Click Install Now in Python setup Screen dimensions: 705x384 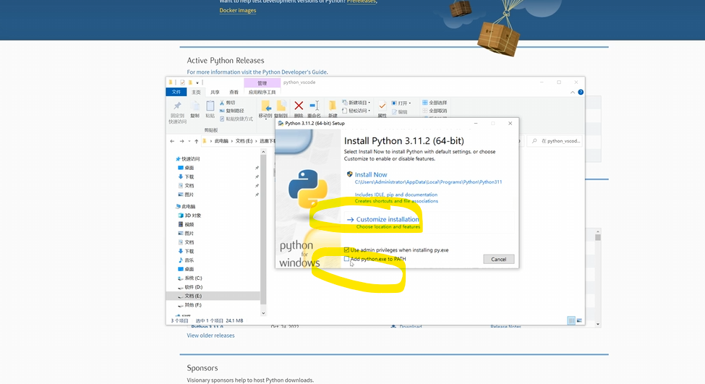point(370,174)
